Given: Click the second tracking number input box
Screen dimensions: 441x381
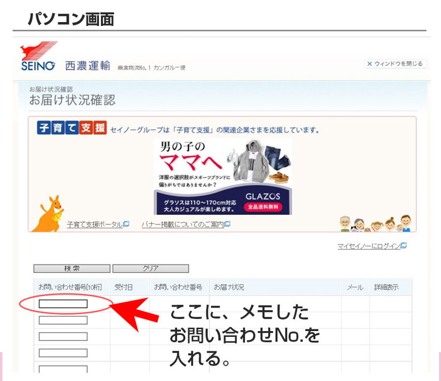Looking at the screenshot, I should pos(62,320).
